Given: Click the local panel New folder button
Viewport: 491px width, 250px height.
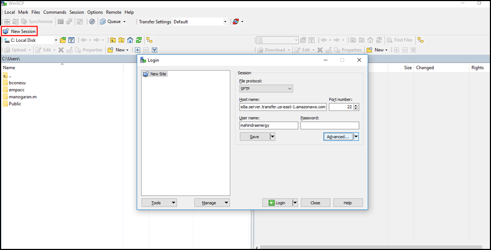Looking at the screenshot, I should pos(118,50).
